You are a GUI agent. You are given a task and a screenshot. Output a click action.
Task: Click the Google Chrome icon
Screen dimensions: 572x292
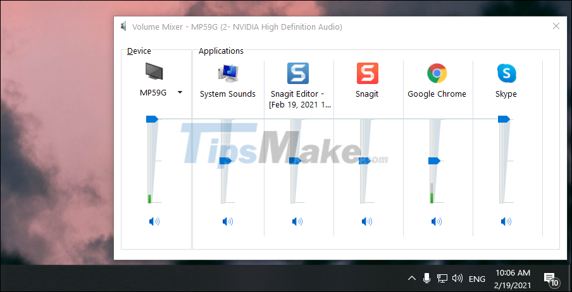437,73
